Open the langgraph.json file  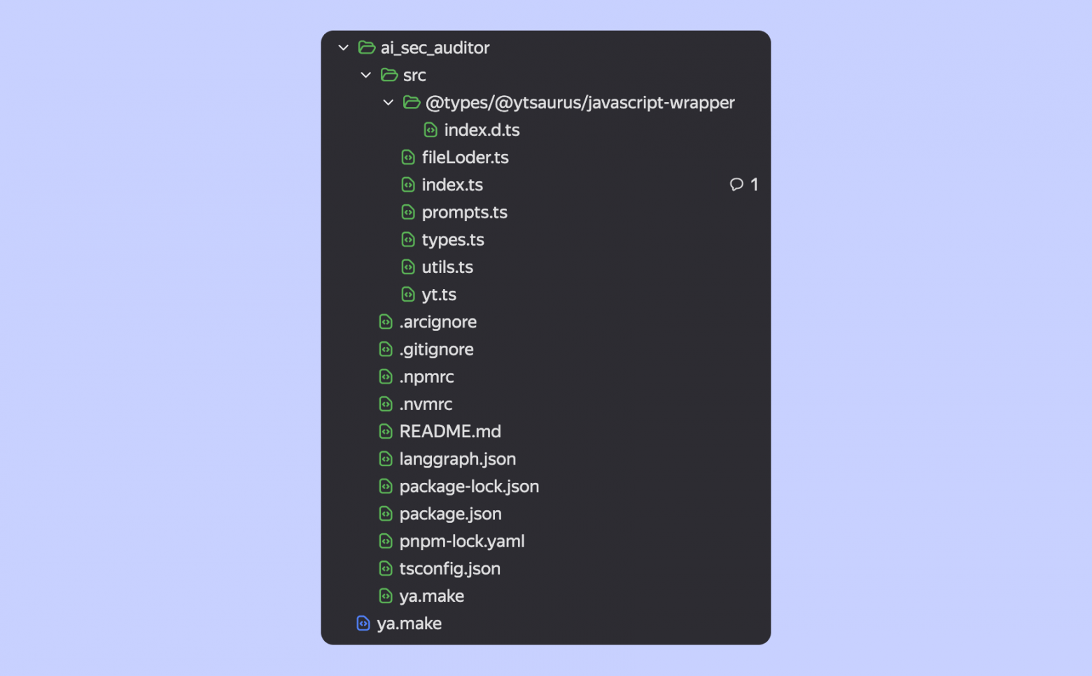click(x=457, y=459)
